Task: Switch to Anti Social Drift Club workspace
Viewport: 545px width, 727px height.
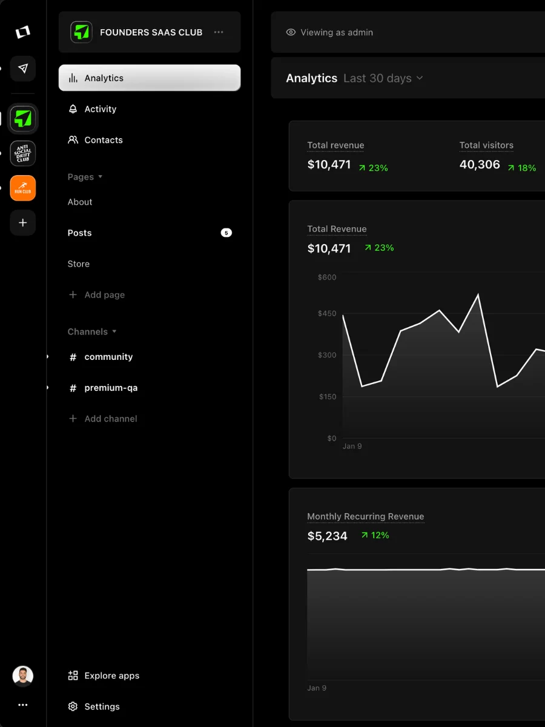Action: coord(22,153)
